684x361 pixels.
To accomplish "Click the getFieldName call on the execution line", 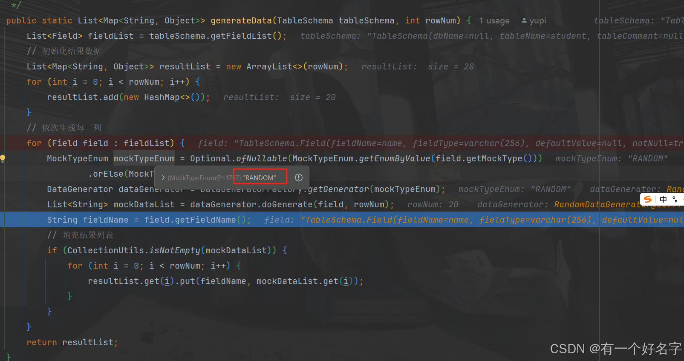I will coord(205,220).
